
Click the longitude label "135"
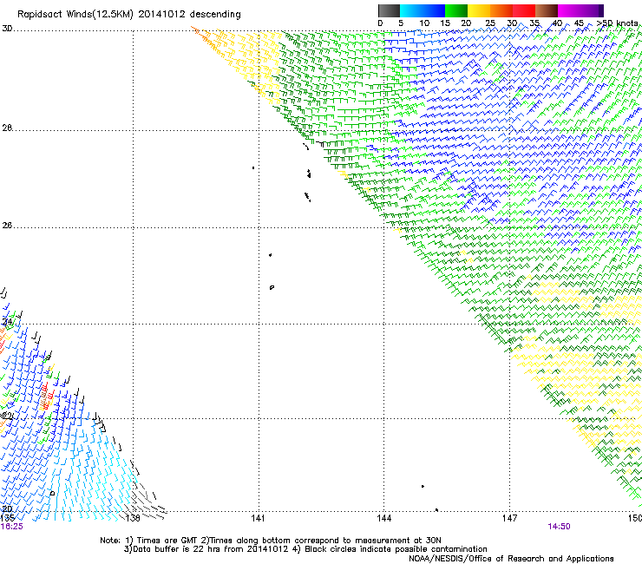tap(7, 518)
